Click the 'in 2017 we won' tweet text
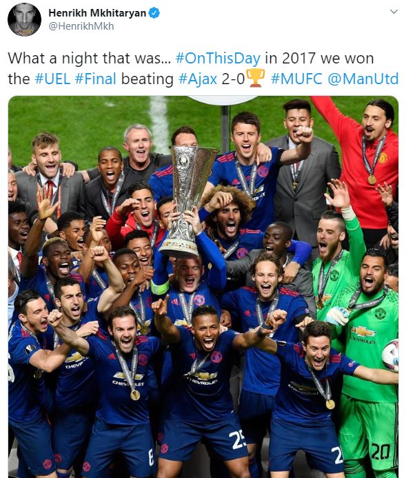This screenshot has width=406, height=478. coord(319,58)
